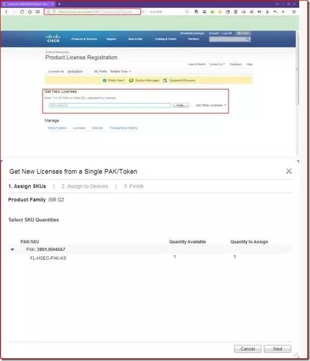
Task: Click the My Cisco button
Action: (x=243, y=33)
